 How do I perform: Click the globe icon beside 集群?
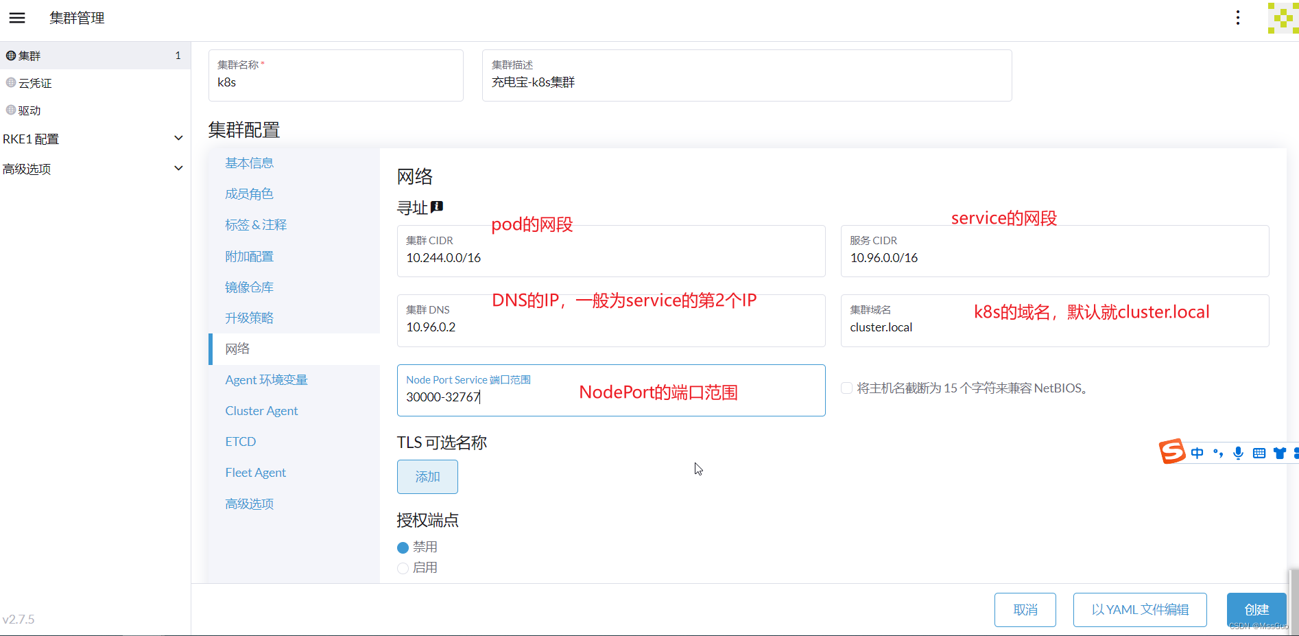click(11, 56)
